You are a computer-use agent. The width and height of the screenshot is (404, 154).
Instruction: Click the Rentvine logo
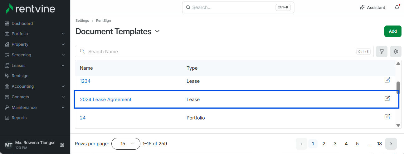tap(31, 9)
